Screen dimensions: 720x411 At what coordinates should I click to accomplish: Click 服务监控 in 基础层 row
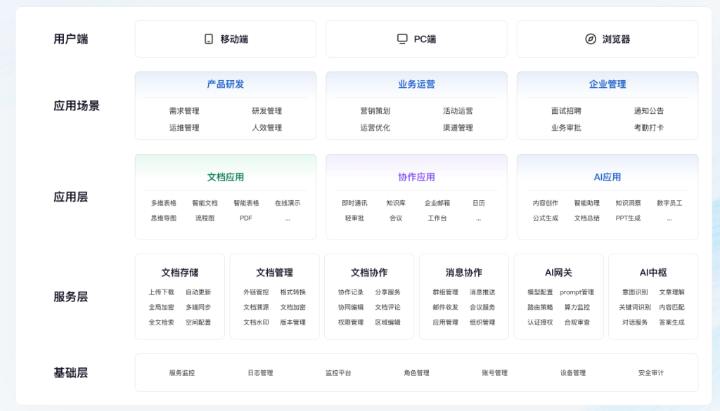click(182, 372)
